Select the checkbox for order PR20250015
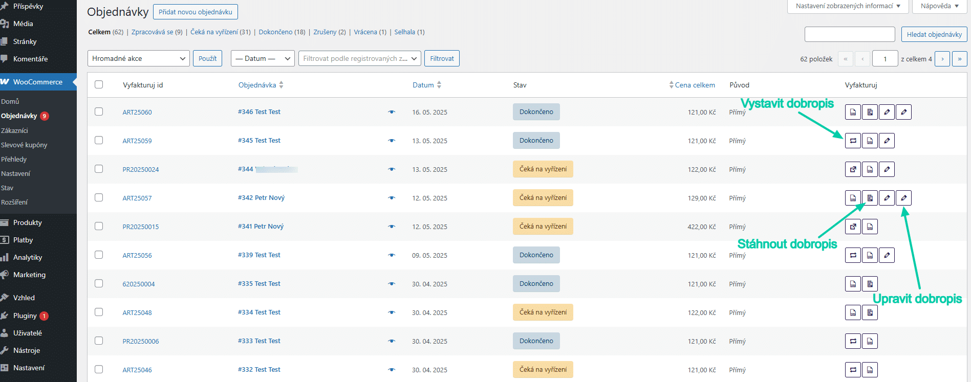This screenshot has height=382, width=971. tap(99, 226)
